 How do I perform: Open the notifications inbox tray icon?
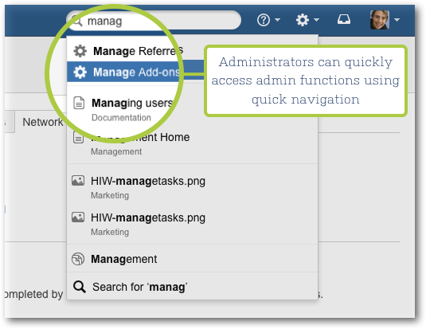tap(344, 20)
